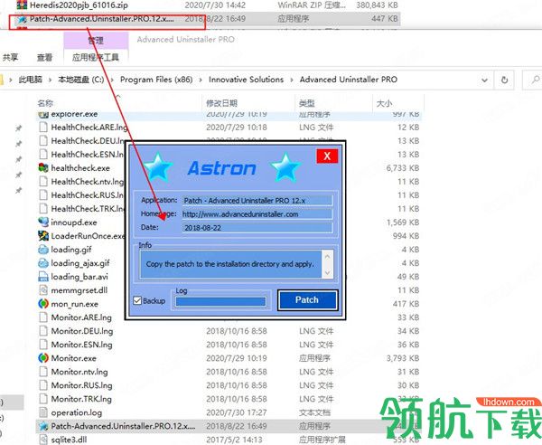Open the 应用程序工具 tab
This screenshot has width=542, height=445.
[96, 58]
